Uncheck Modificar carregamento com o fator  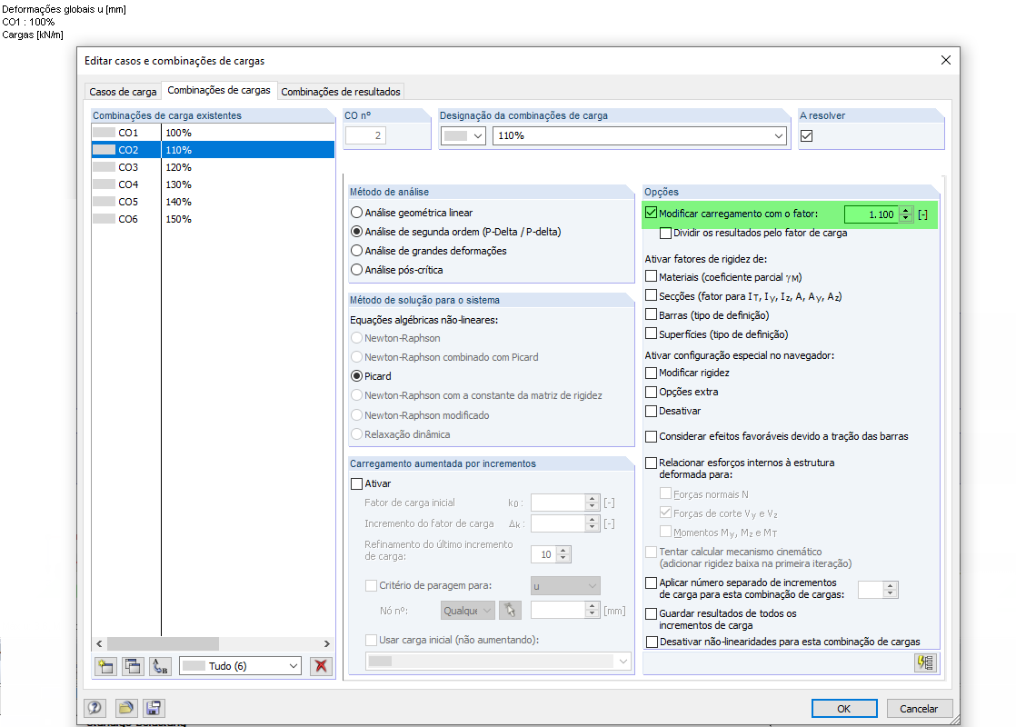pyautogui.click(x=652, y=213)
